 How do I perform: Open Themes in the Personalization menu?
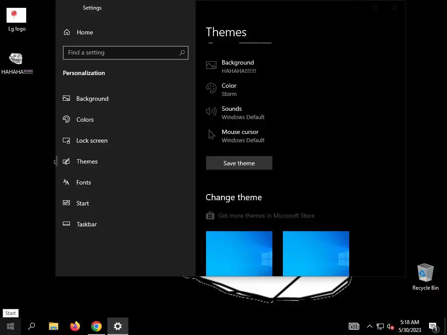125,161
